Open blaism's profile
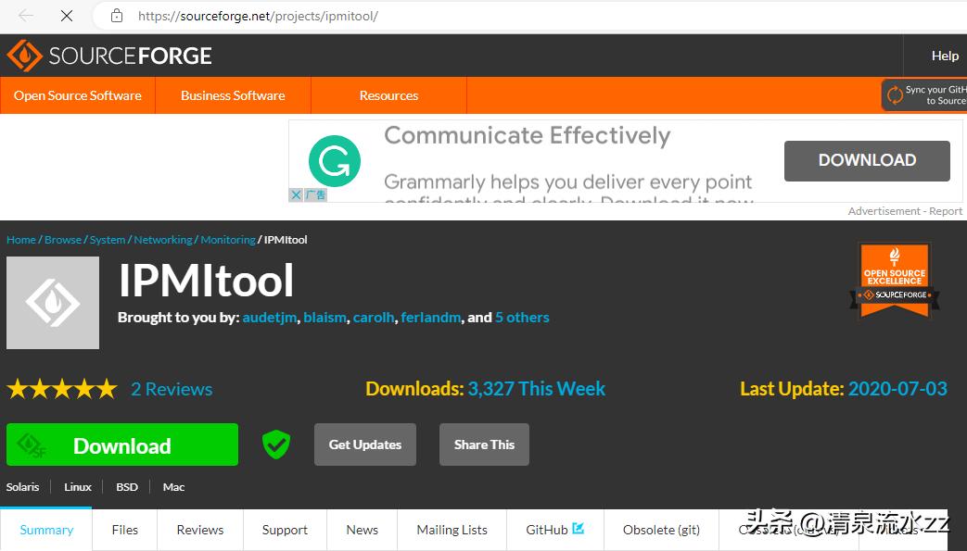The width and height of the screenshot is (967, 551). 324,318
